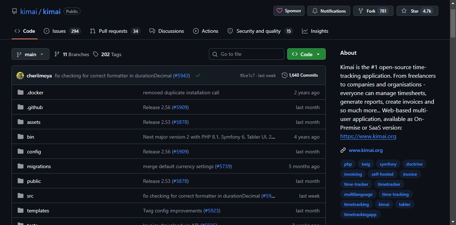Screen dimensions: 456x225
Task: Switch to the Issues tab
Action: click(x=62, y=31)
